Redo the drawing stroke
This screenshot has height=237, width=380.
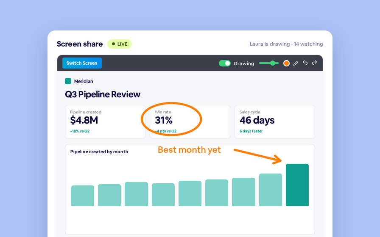point(314,63)
